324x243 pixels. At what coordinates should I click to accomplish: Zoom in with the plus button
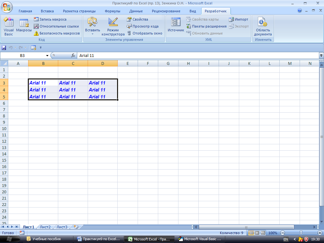[320, 233]
